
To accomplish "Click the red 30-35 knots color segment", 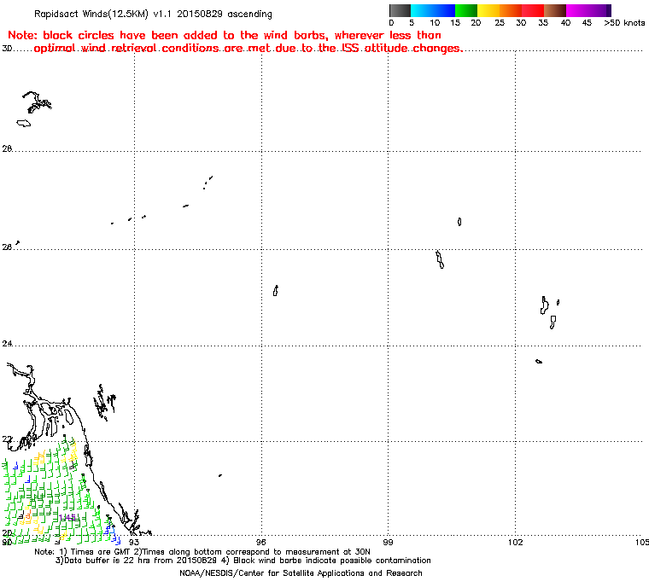I will point(533,10).
